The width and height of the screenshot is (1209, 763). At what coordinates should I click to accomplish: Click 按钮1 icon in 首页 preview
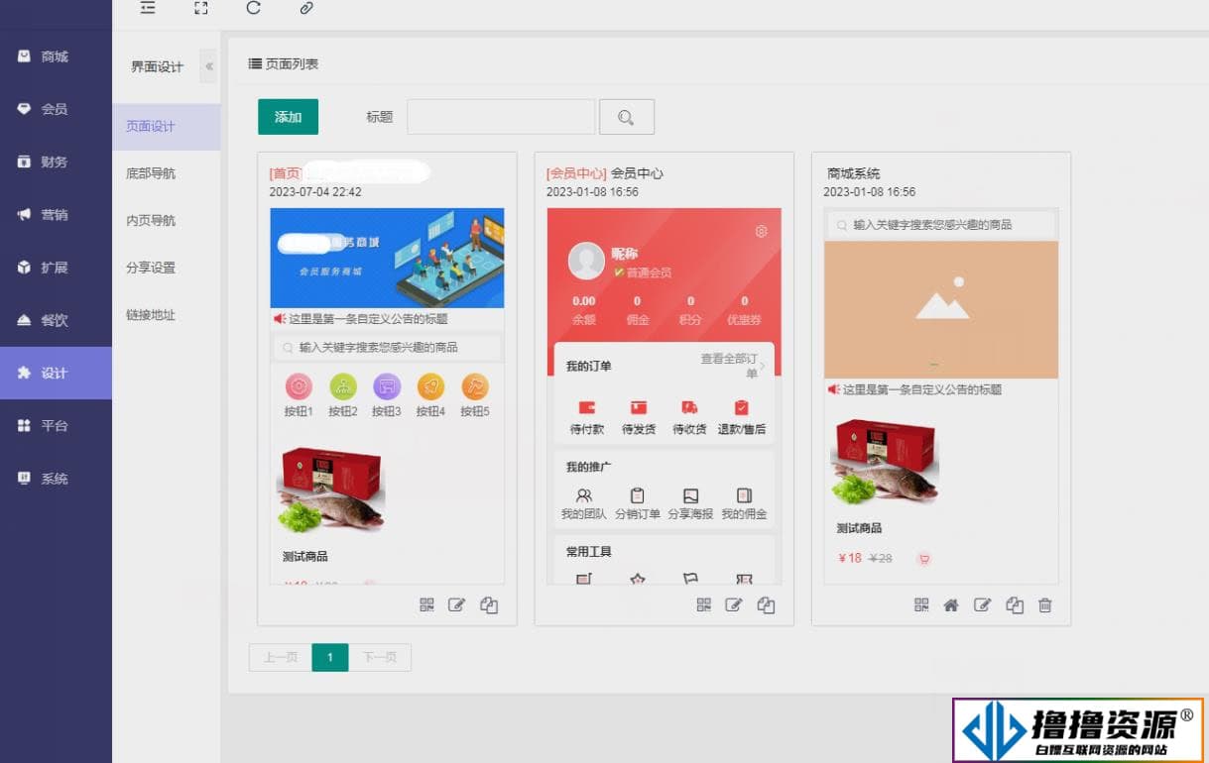click(299, 386)
